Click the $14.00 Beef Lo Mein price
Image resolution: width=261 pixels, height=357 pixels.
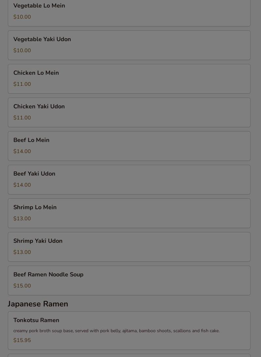pyautogui.click(x=22, y=151)
